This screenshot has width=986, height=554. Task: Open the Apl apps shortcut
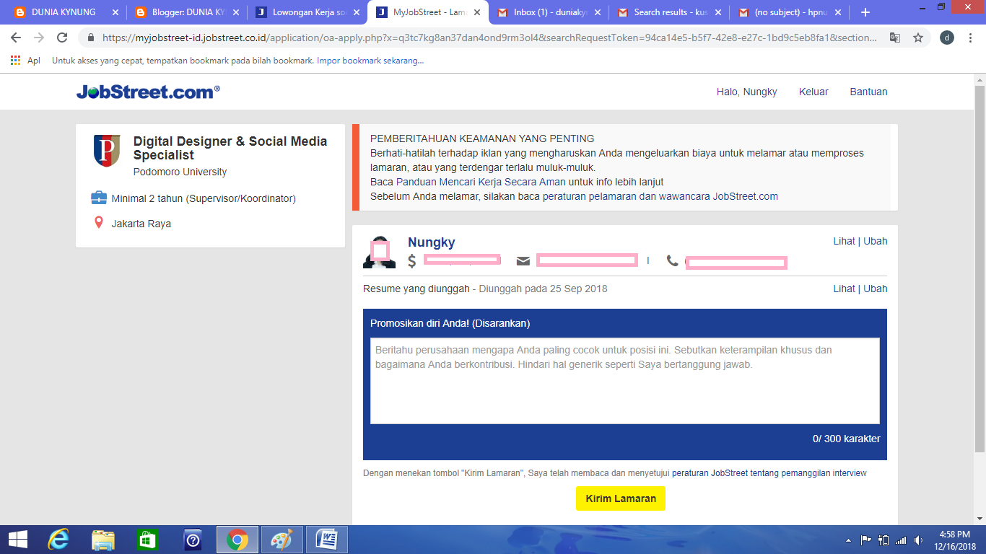click(25, 61)
